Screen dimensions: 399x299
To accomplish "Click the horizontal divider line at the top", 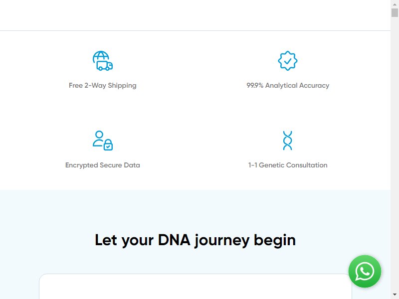I will [195, 30].
